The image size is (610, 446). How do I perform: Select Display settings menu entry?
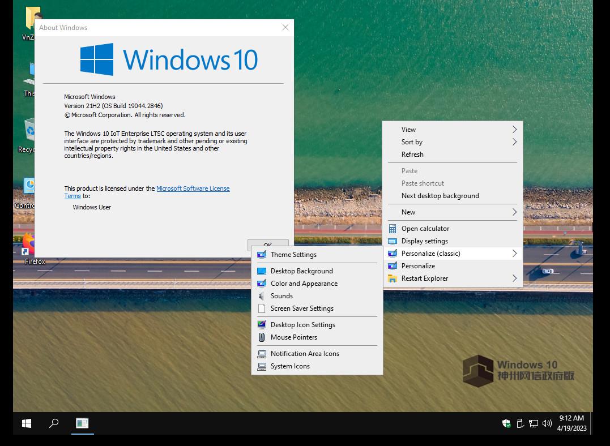(x=453, y=241)
